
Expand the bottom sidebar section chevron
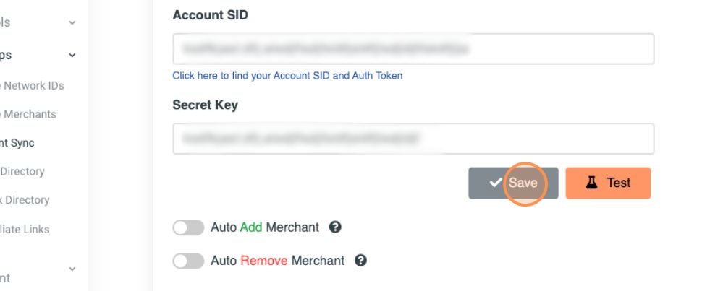click(x=72, y=269)
